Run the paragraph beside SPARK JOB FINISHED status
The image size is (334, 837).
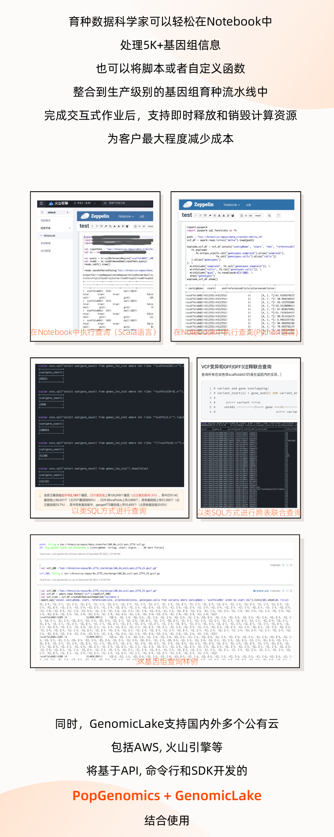283,591
